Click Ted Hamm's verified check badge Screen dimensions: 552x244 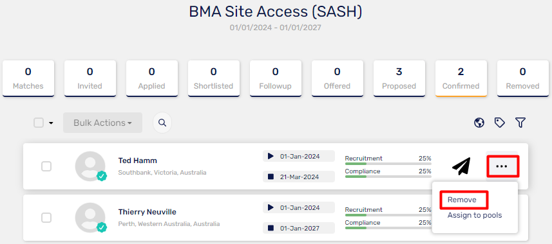coord(102,176)
